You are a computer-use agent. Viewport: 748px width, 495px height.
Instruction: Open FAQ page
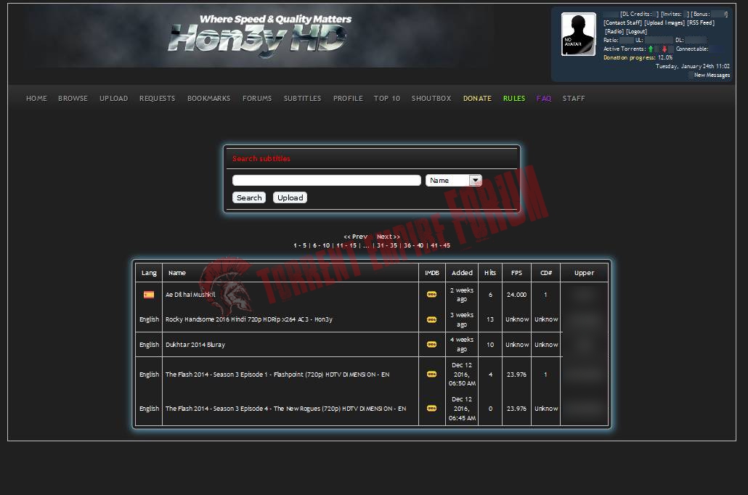pos(544,98)
